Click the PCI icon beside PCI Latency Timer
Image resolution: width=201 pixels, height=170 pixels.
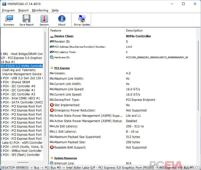[x=52, y=52]
